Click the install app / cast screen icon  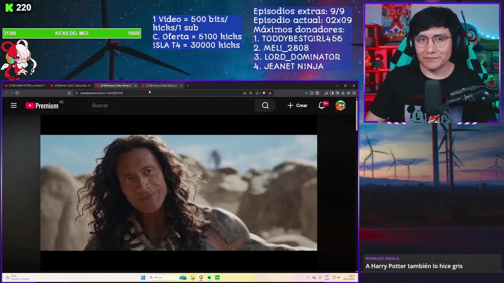tap(245, 93)
